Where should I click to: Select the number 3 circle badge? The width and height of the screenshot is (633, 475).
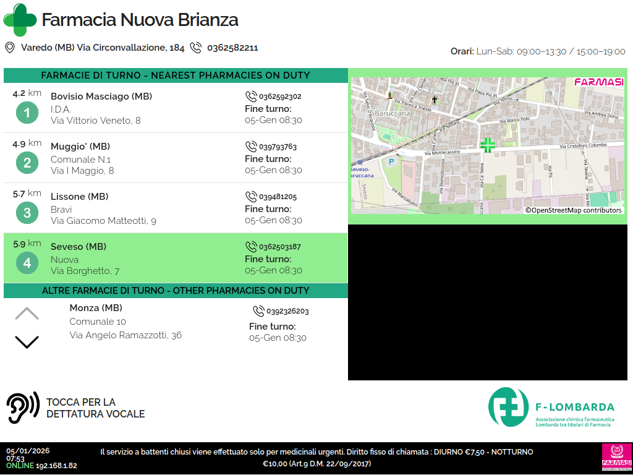[x=27, y=213]
